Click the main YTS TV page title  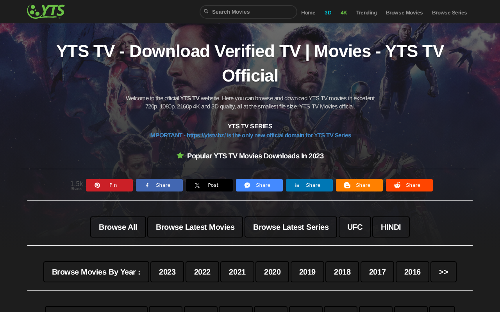point(250,63)
